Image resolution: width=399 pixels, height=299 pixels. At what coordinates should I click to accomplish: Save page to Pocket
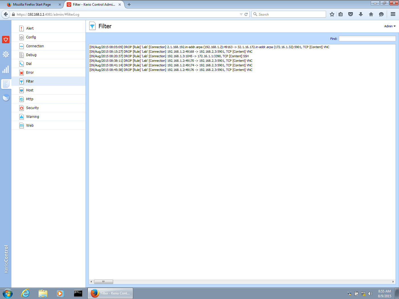coord(351,14)
